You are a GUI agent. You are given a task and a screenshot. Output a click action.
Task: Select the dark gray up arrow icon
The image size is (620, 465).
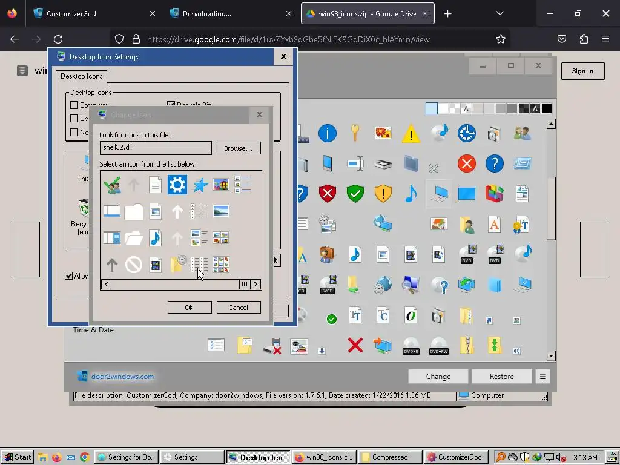(112, 265)
